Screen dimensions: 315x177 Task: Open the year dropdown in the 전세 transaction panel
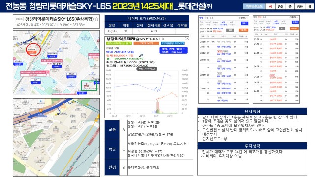294,17
